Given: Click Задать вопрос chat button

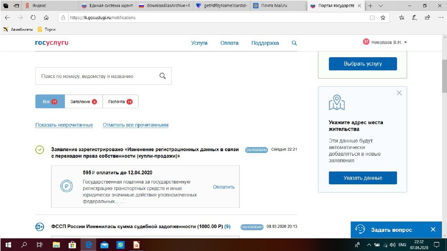Looking at the screenshot, I should tap(391, 230).
